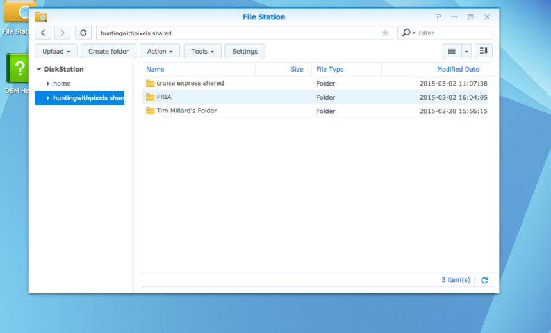Click the refresh icon beside item count
Image resolution: width=551 pixels, height=333 pixels.
pyautogui.click(x=484, y=280)
